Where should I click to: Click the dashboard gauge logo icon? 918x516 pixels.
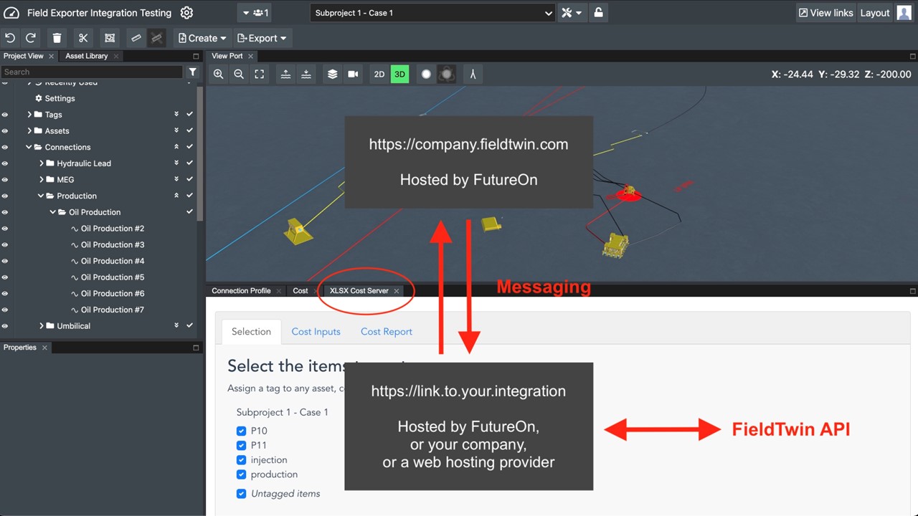coord(11,13)
